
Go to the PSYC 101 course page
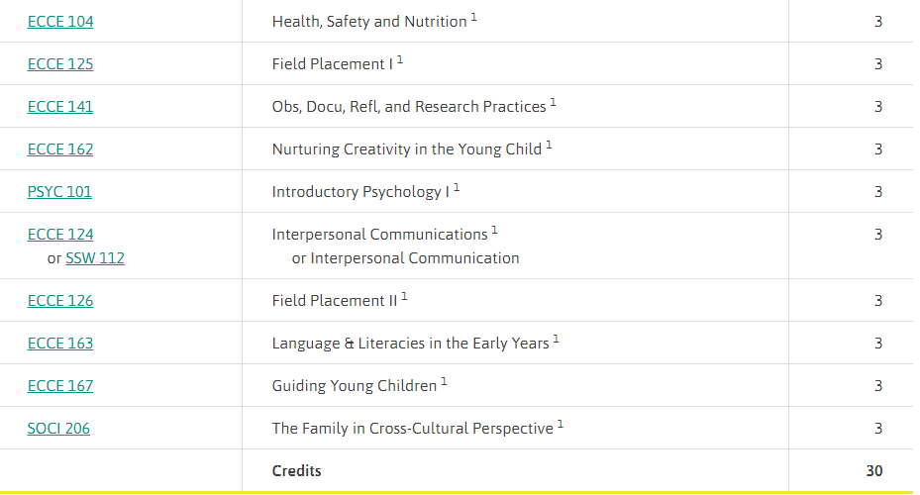pyautogui.click(x=59, y=192)
